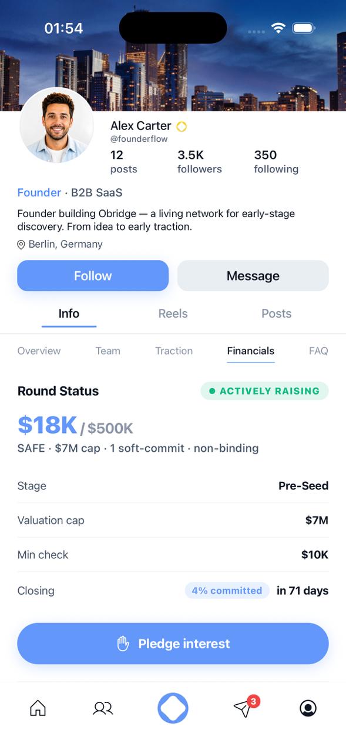Open the people network icon in bottom bar

pos(103,708)
